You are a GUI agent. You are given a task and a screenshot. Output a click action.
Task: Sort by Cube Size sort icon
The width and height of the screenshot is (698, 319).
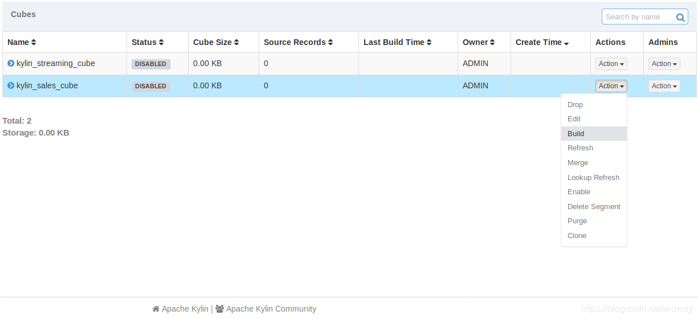pos(236,42)
